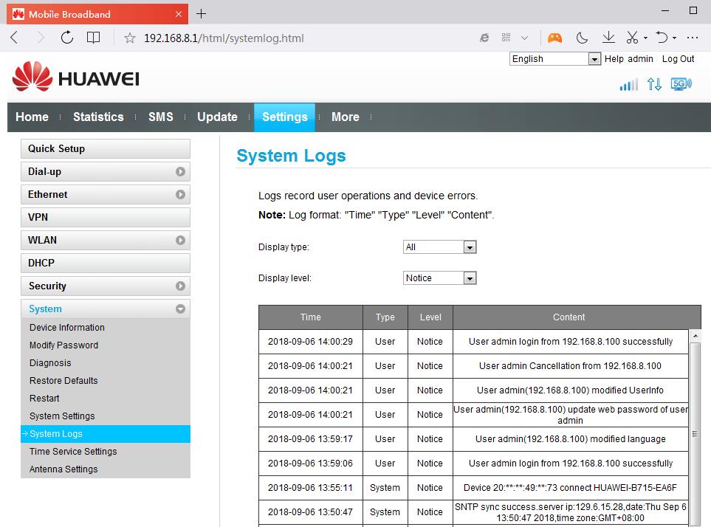Click the browser refresh icon
Screen dimensions: 711x527
67,38
